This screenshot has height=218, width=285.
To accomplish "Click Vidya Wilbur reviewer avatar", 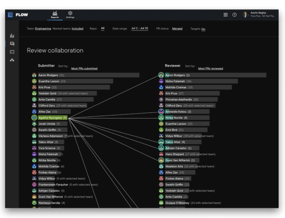I will coord(161,136).
